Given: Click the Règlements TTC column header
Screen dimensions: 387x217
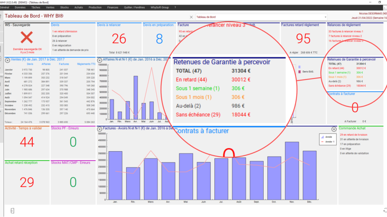Looking at the screenshot, I should (x=86, y=64).
